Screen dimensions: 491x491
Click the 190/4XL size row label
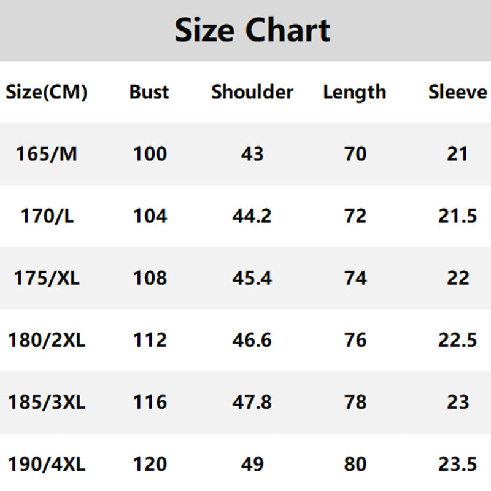pos(47,464)
